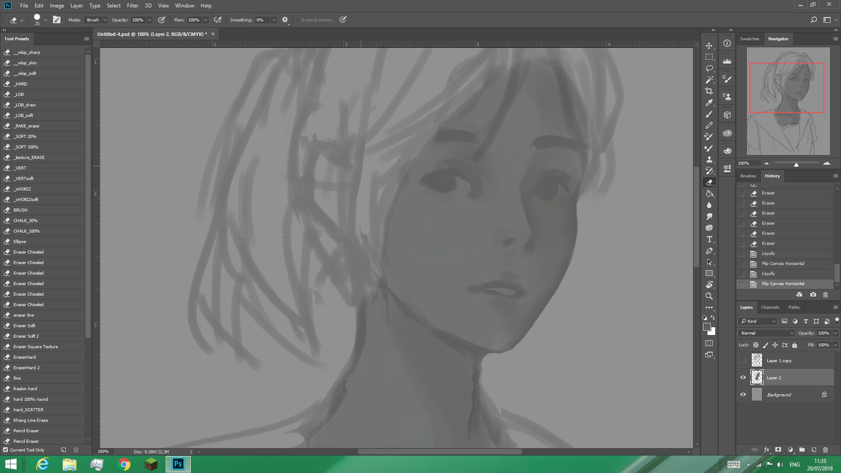Select the Lasso tool
This screenshot has width=841, height=473.
[x=709, y=68]
